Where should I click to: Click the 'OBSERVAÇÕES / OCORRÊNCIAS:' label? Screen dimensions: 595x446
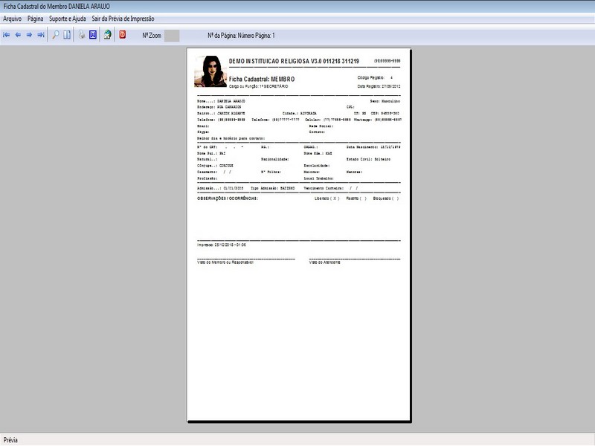(228, 198)
